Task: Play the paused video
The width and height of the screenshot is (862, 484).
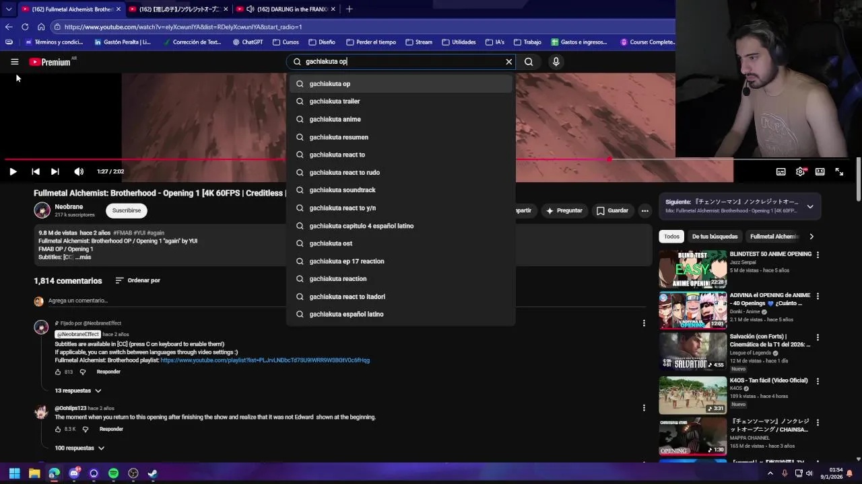Action: click(x=13, y=171)
